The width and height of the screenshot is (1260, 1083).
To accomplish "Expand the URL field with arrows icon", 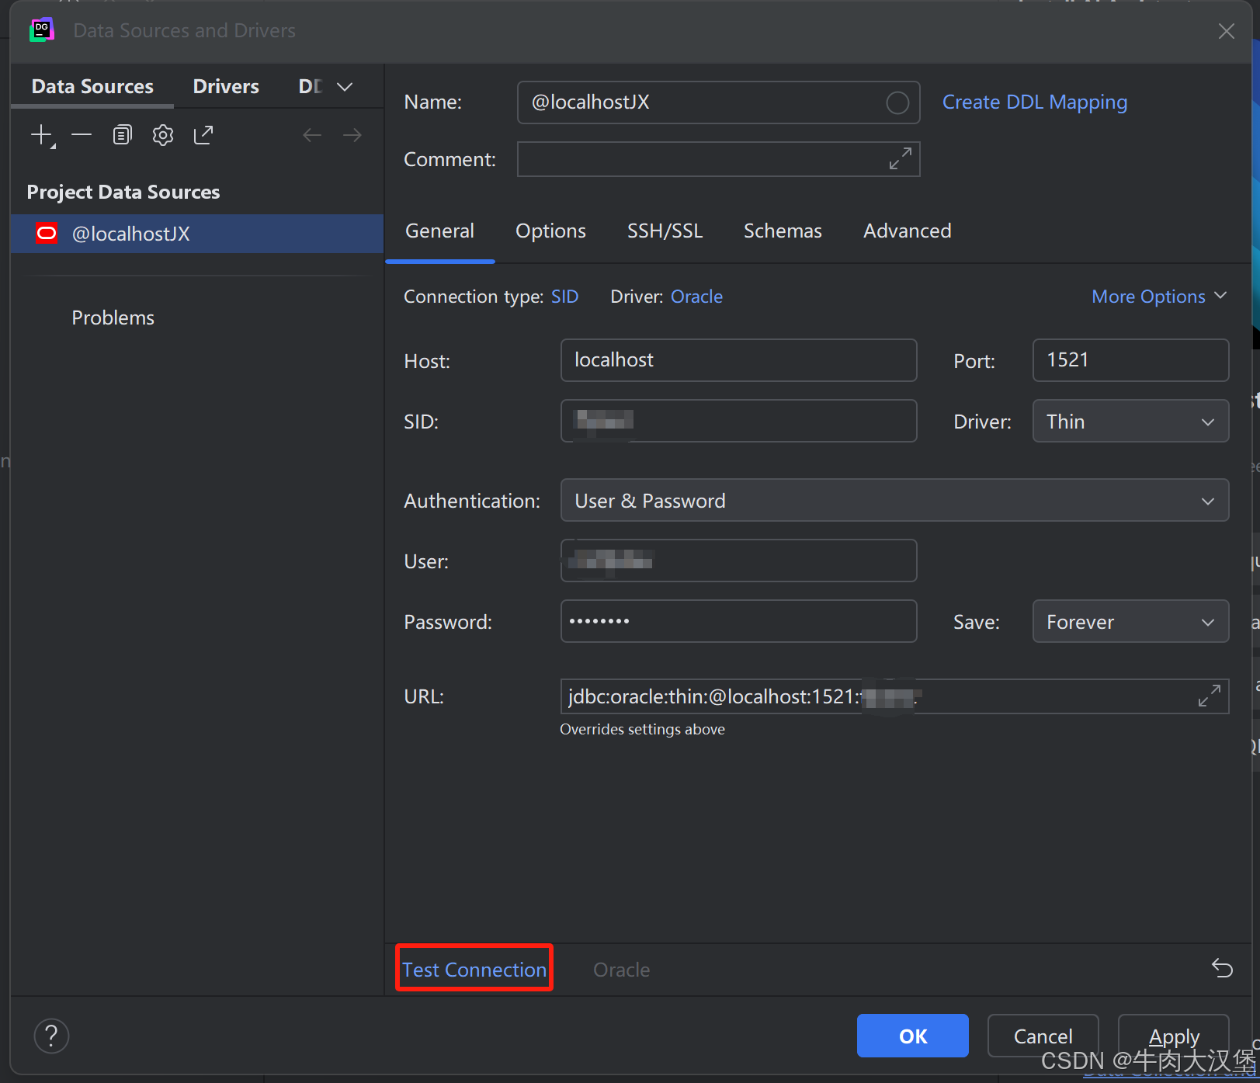I will 1210,696.
